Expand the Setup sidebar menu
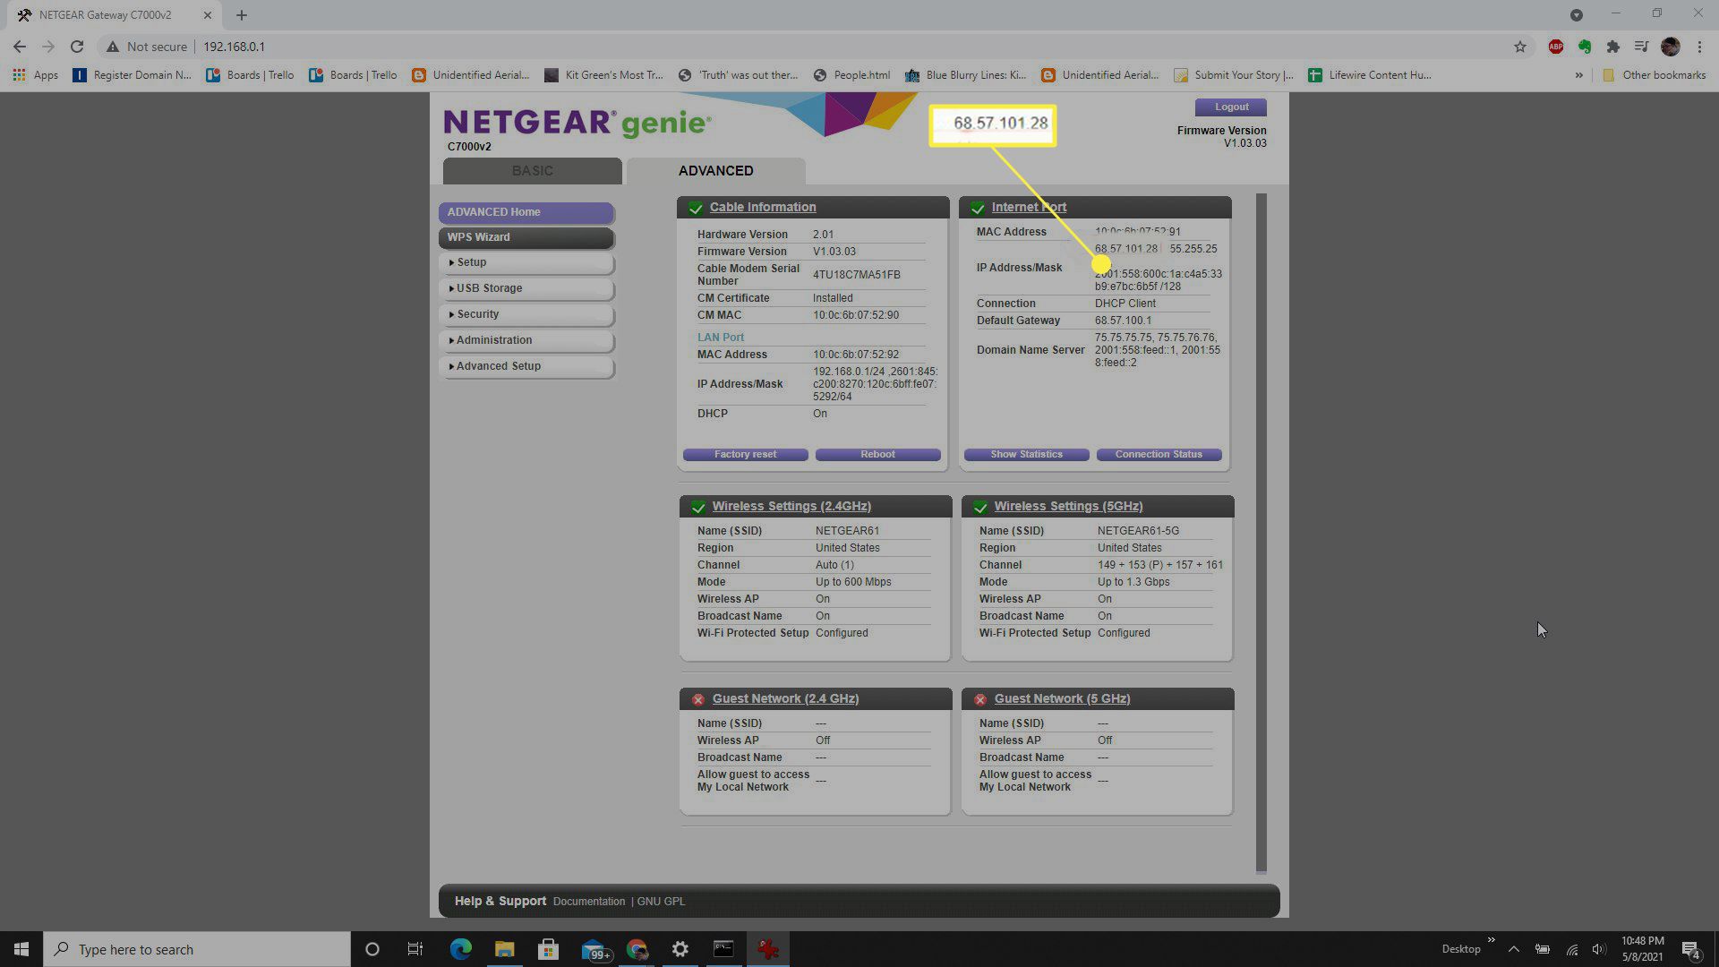 526,262
